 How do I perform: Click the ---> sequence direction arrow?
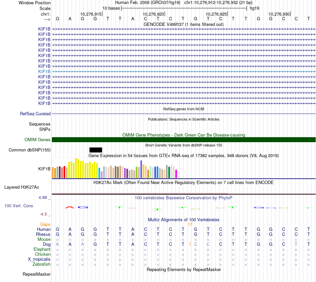[47, 19]
